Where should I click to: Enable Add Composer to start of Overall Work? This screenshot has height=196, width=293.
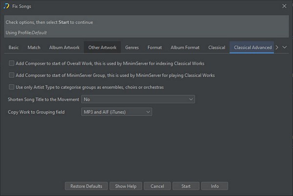tap(12, 64)
